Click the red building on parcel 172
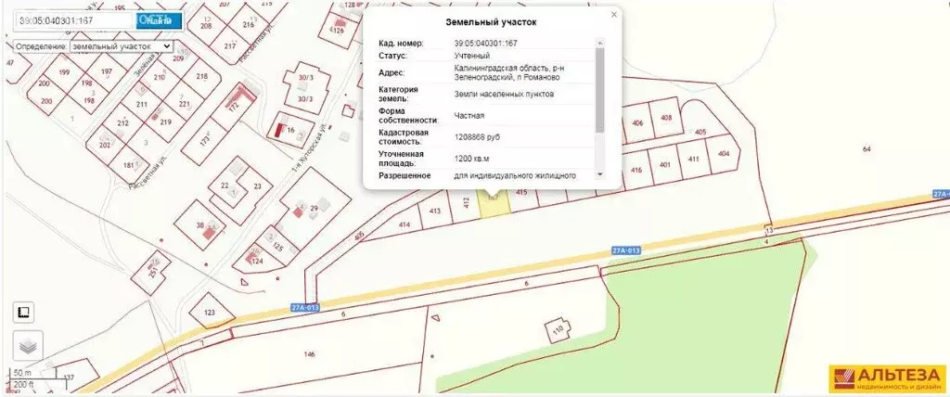The width and height of the screenshot is (950, 397). click(x=241, y=96)
